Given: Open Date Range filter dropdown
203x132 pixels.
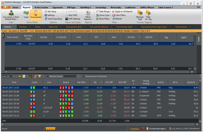Looking at the screenshot, I should coord(104,12).
